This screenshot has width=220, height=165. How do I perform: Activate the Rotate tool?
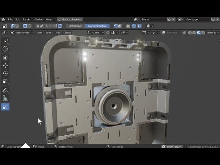[x=5, y=73]
